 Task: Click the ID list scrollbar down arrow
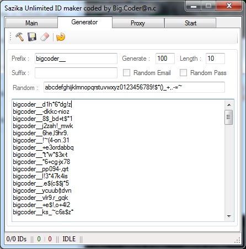tap(229, 216)
